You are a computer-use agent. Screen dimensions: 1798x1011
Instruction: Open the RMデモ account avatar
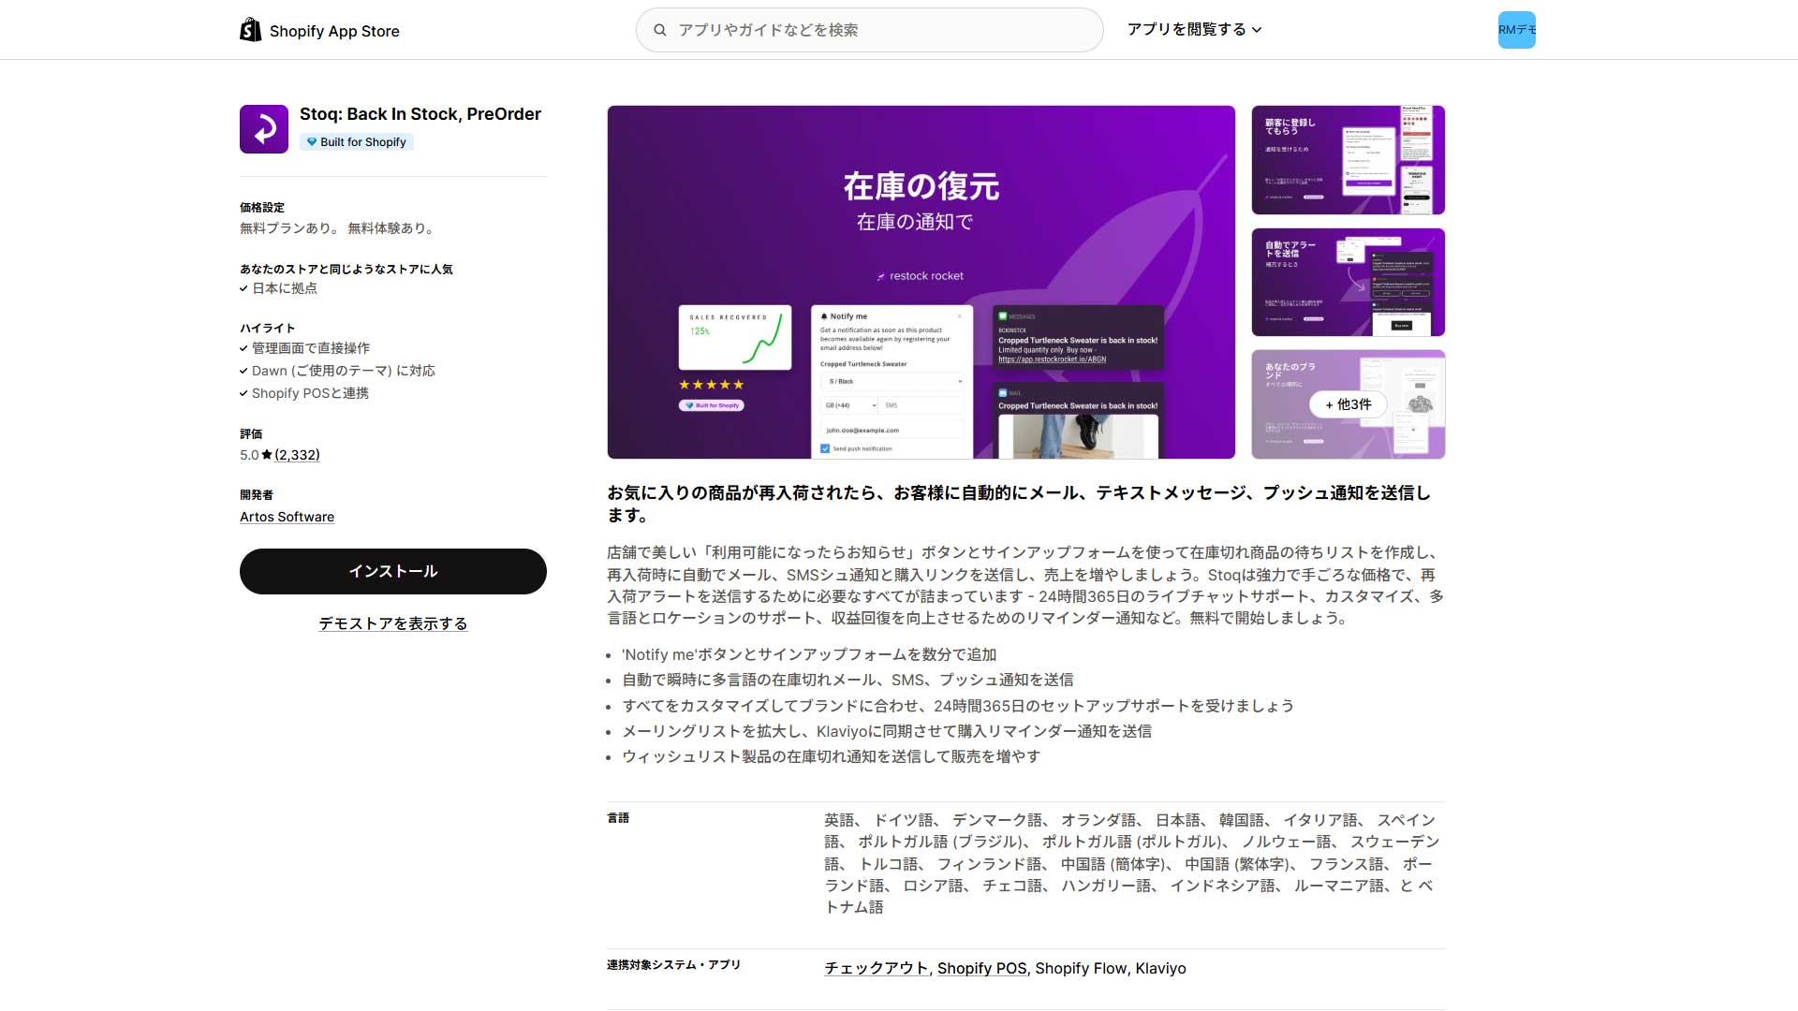(x=1516, y=30)
